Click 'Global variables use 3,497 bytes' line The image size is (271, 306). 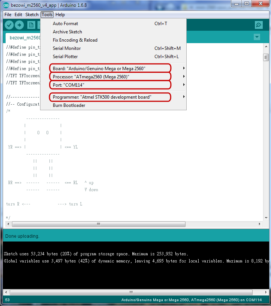point(136,261)
